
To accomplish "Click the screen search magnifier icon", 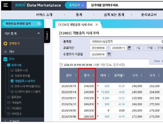I will 39,23.
